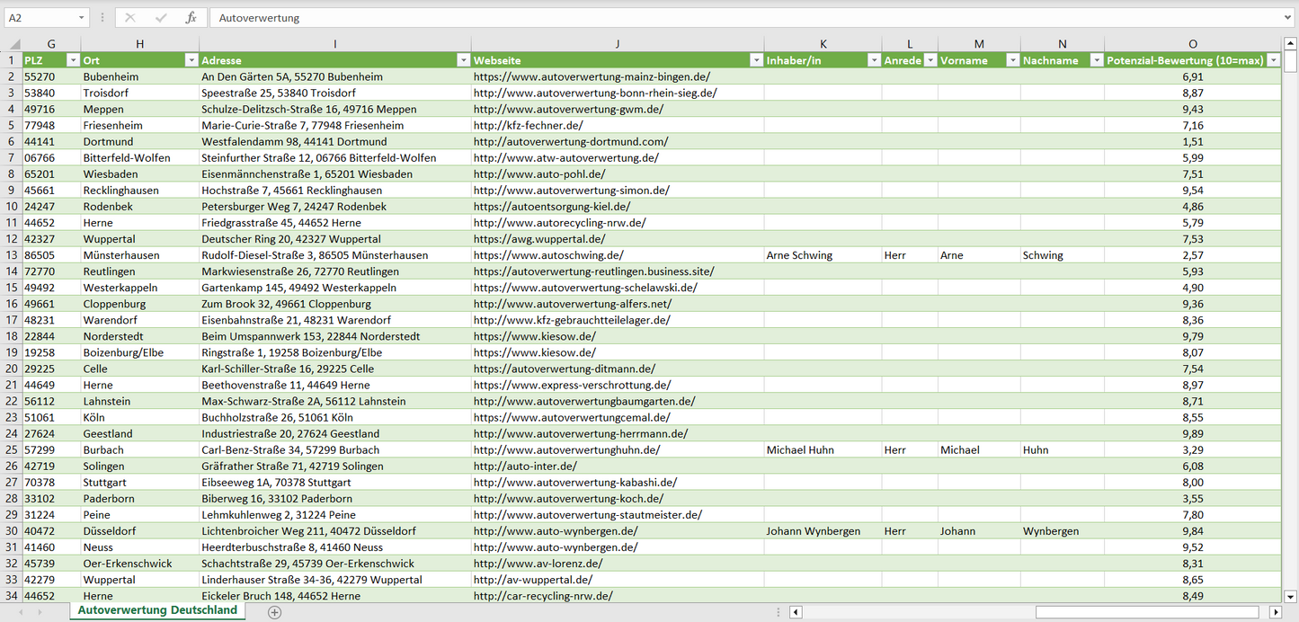Open the Name Box dropdown arrow
Image resolution: width=1299 pixels, height=622 pixels.
click(x=82, y=18)
